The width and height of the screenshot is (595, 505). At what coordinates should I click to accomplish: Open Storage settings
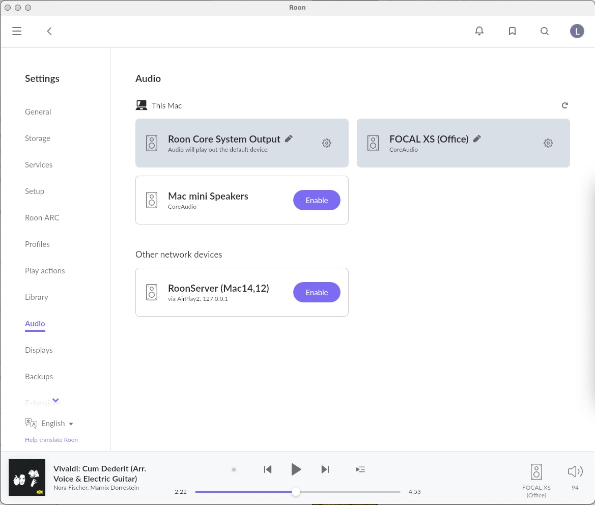[x=38, y=138]
